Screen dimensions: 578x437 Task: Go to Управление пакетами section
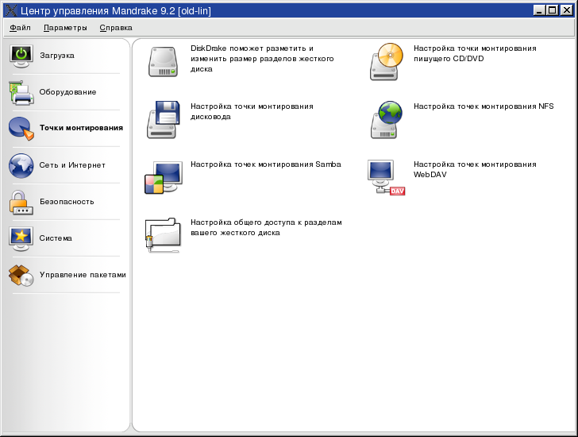[83, 275]
